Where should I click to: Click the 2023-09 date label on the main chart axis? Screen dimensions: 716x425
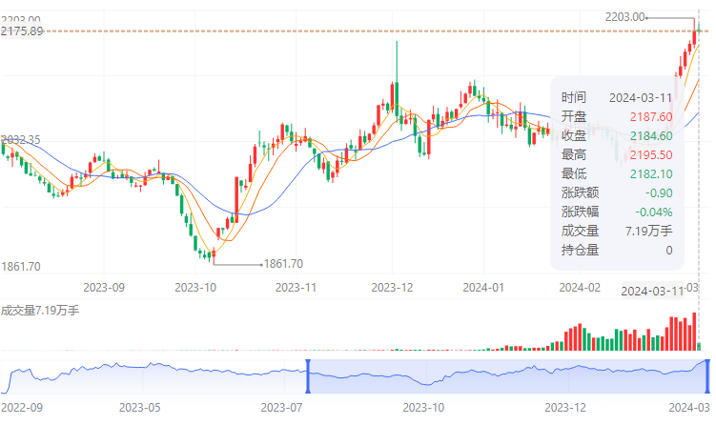pyautogui.click(x=105, y=286)
